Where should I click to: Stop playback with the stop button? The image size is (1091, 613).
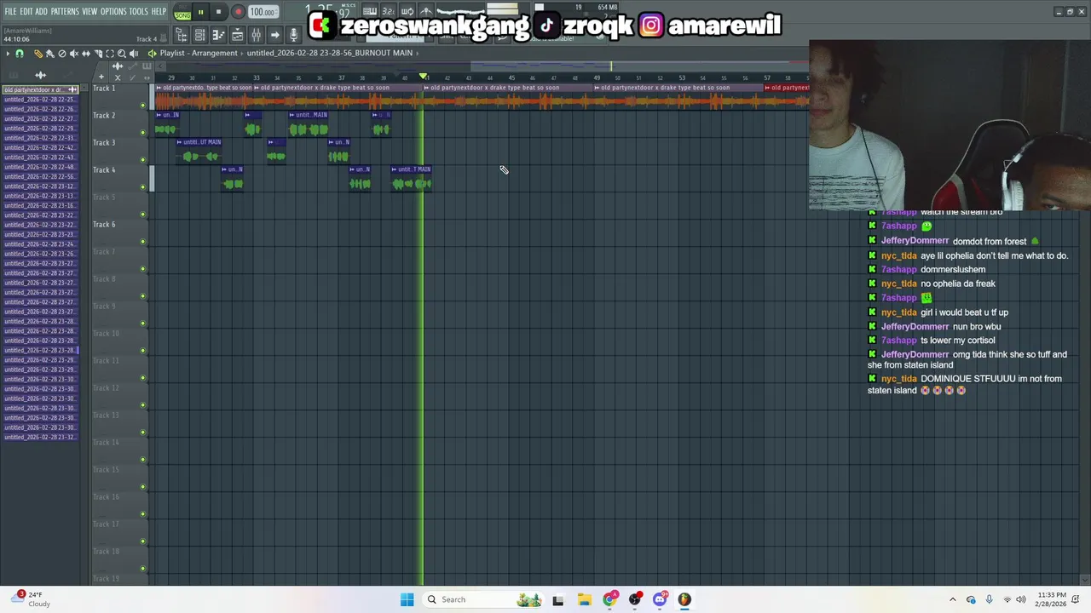click(218, 13)
